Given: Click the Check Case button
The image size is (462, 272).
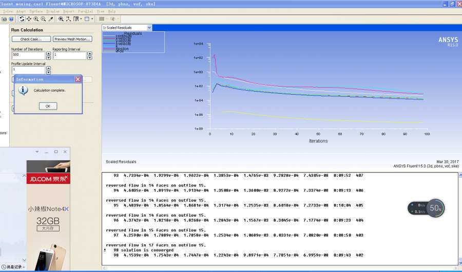Looking at the screenshot, I should pyautogui.click(x=31, y=39).
